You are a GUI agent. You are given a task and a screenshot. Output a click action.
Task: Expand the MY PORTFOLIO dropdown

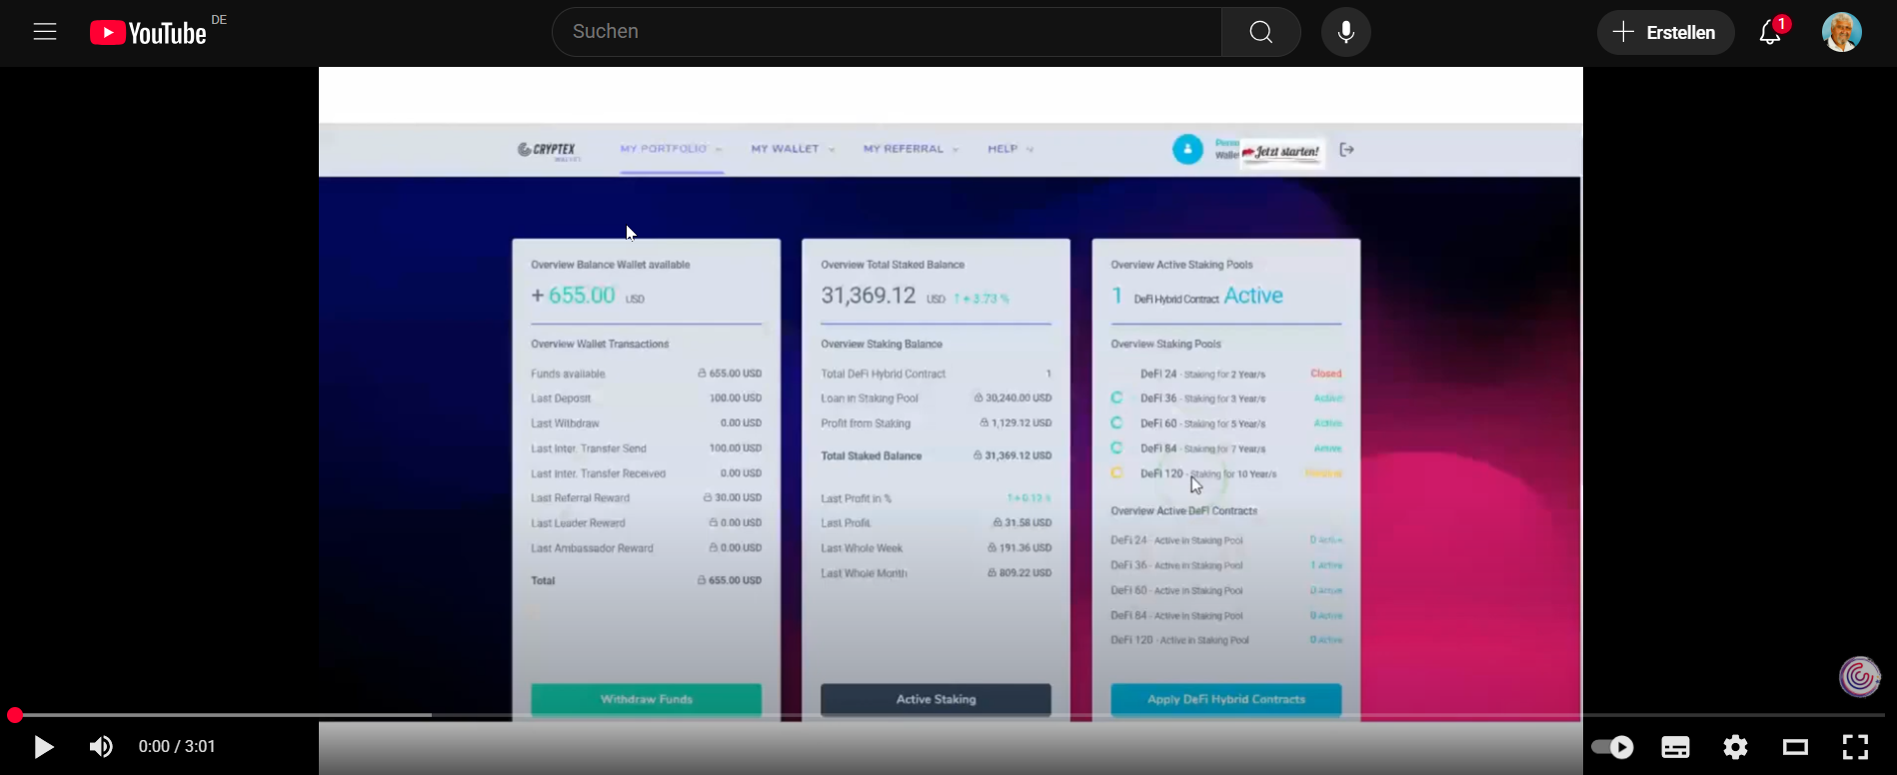point(671,149)
